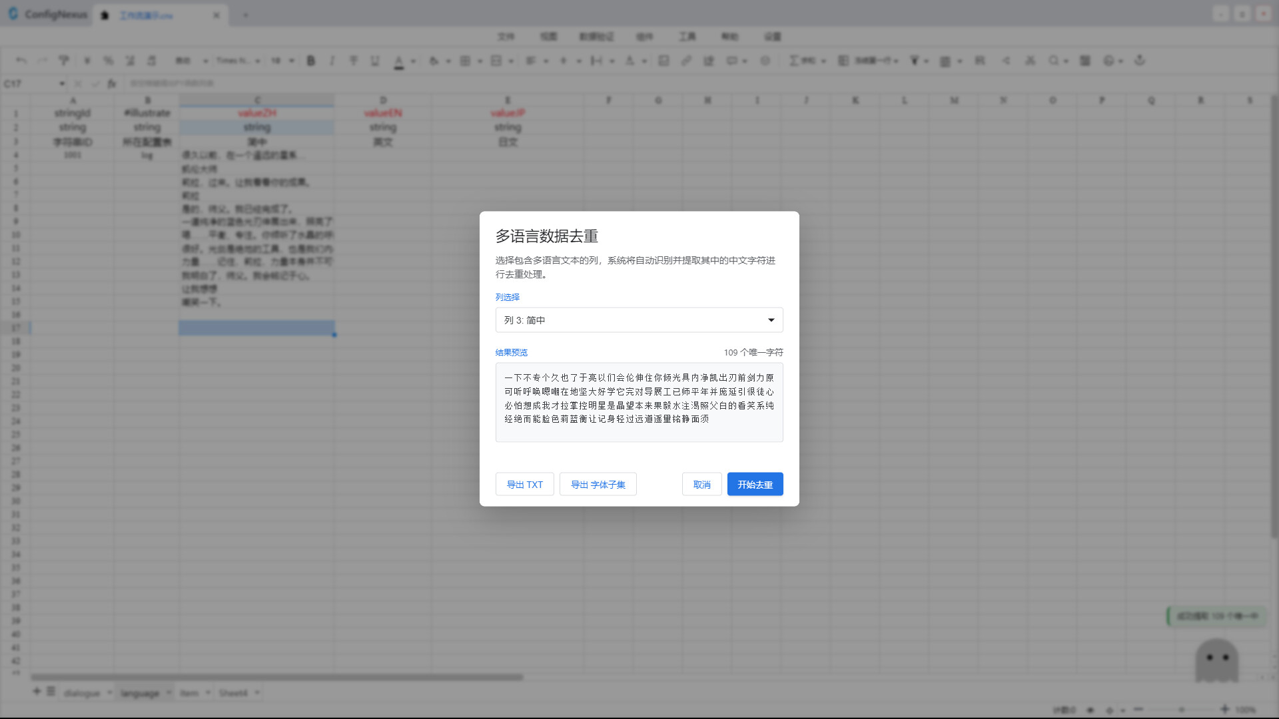
Task: Open the 工具 menu
Action: 687,37
